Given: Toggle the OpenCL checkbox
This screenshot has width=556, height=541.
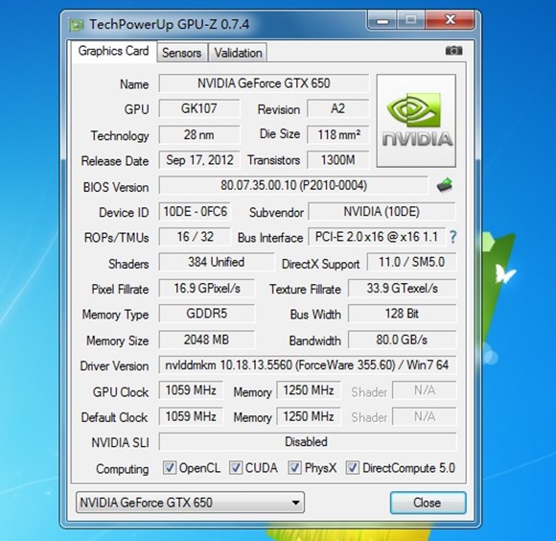Looking at the screenshot, I should click(x=169, y=467).
